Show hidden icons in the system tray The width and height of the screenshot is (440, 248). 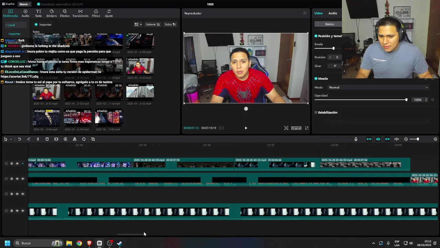click(x=373, y=243)
